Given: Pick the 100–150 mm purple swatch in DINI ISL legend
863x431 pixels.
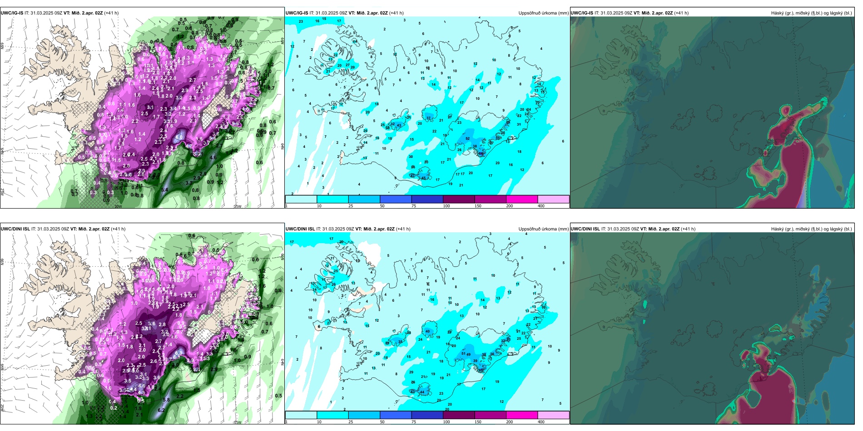Looking at the screenshot, I should 459,415.
